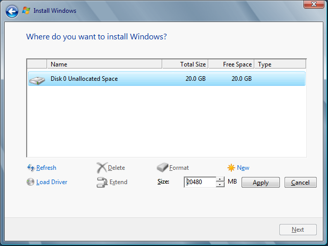Click the New link text
The image size is (328, 246).
243,168
